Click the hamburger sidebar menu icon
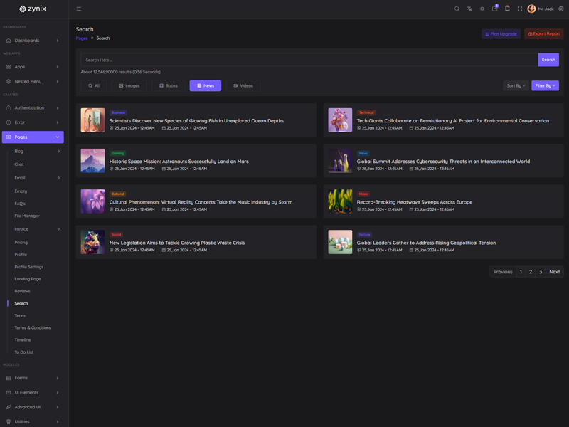 tap(78, 9)
